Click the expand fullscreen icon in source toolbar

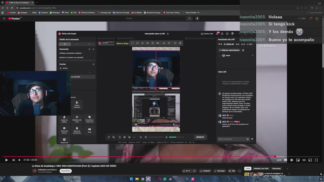[137, 43]
